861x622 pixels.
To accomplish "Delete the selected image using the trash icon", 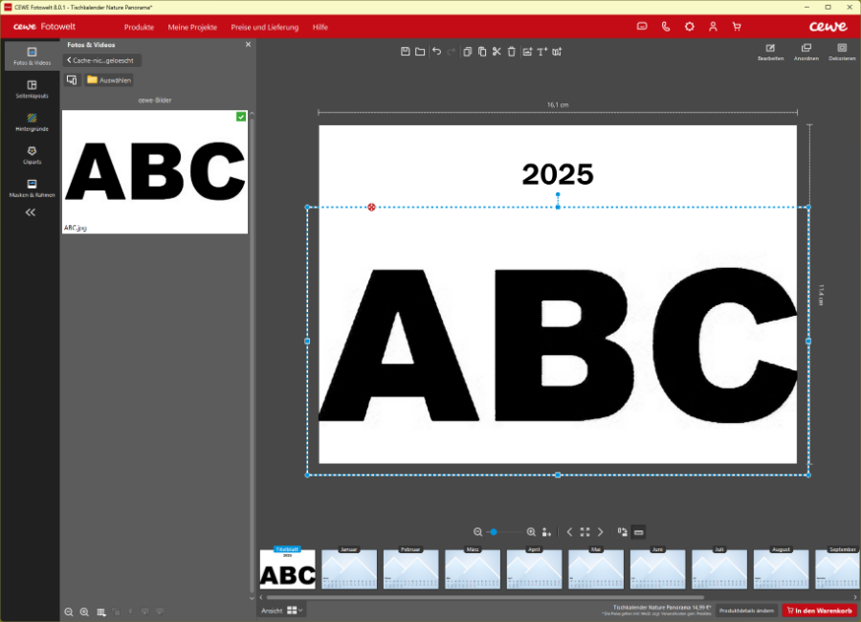I will pos(511,52).
